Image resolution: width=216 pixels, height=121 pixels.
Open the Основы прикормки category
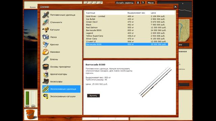pos(61,67)
